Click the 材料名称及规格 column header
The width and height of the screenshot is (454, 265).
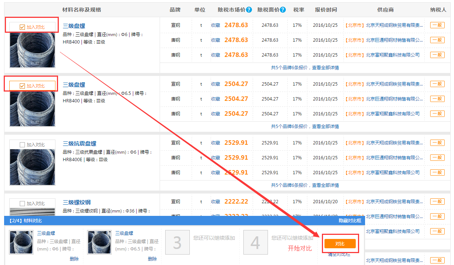(81, 10)
